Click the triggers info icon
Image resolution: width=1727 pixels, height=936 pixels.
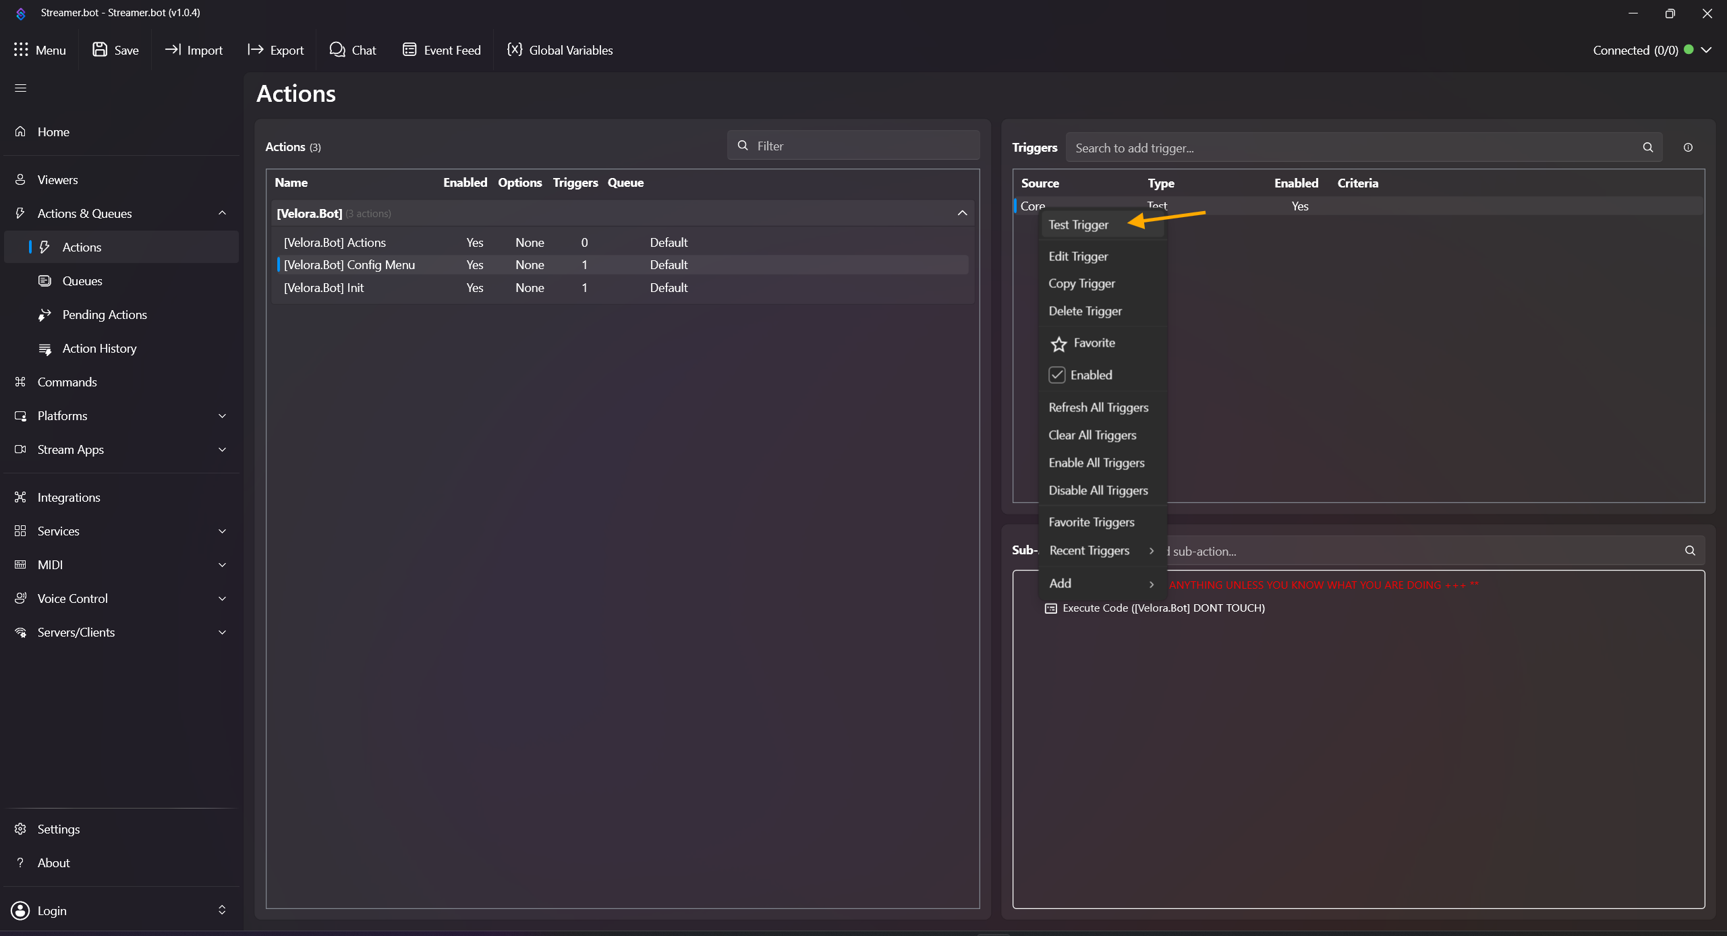tap(1688, 147)
